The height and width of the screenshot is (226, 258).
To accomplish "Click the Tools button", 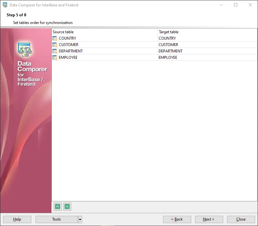I will pos(57,219).
